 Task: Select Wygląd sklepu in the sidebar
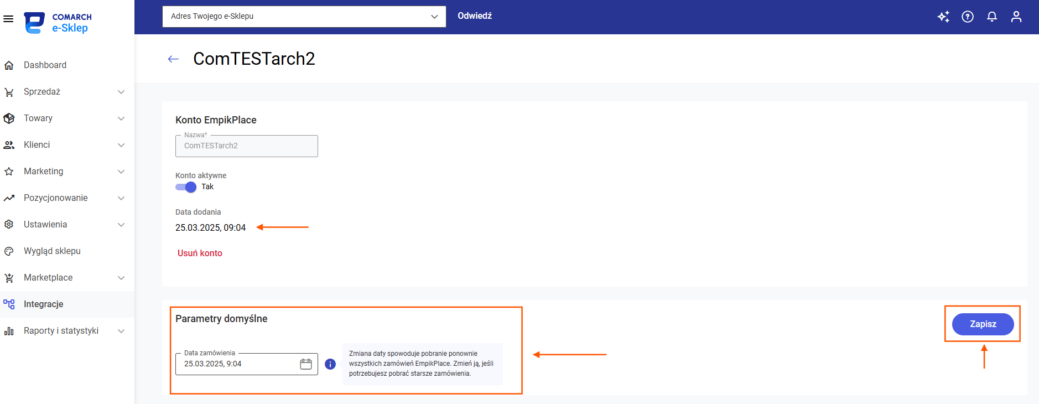67,251
